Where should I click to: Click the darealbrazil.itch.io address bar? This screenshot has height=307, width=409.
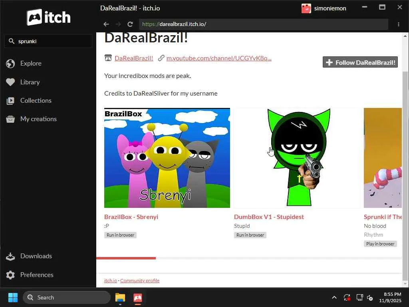(264, 24)
